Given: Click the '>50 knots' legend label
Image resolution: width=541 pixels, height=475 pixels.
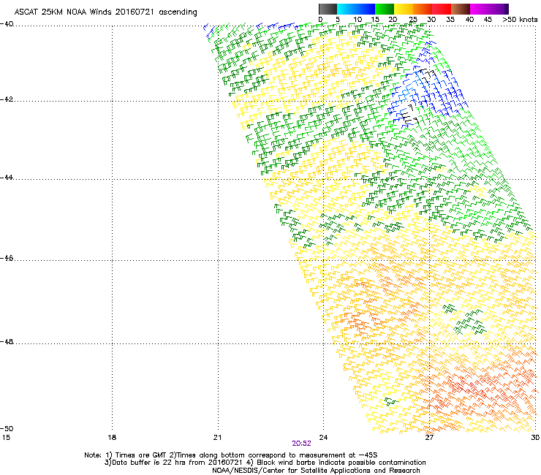Looking at the screenshot, I should (x=520, y=20).
